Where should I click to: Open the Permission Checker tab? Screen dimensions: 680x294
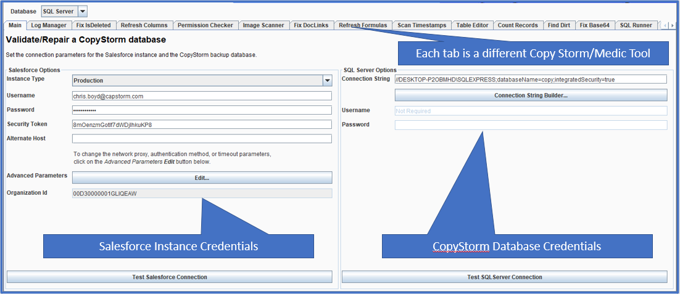point(205,25)
